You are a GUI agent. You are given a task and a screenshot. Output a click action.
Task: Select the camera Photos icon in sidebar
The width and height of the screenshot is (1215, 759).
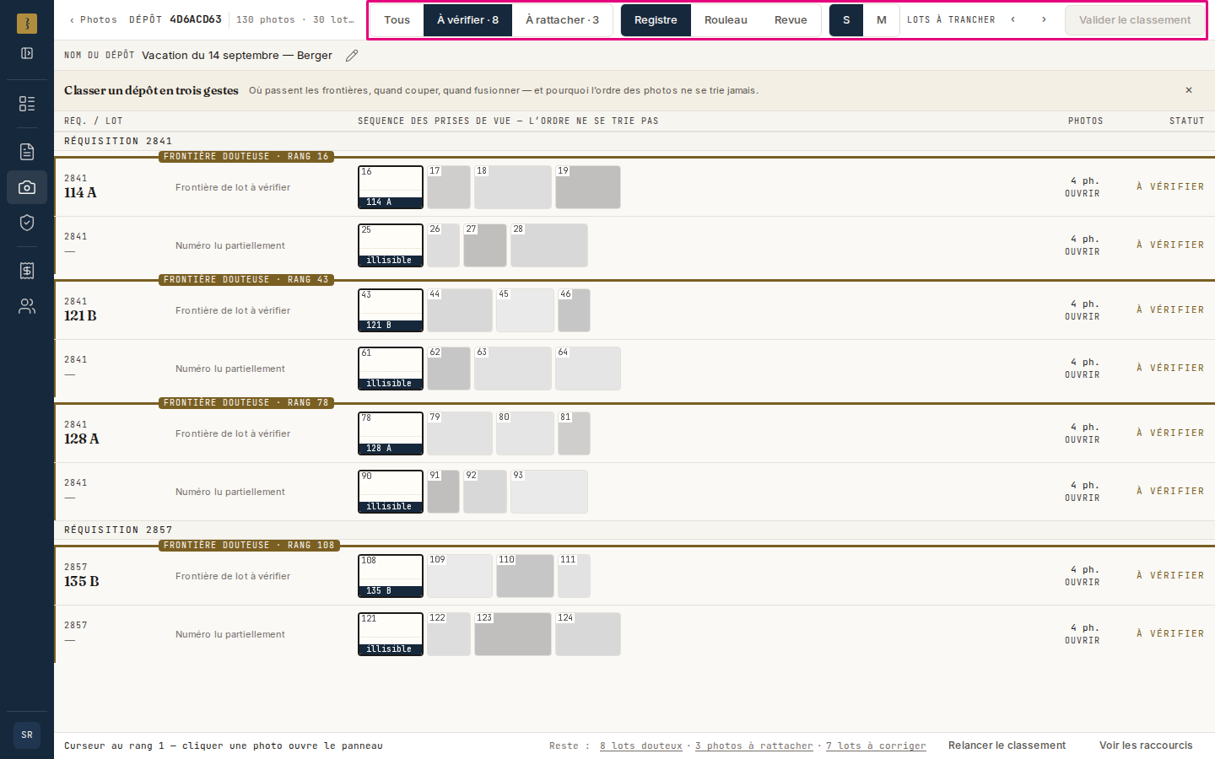click(27, 187)
